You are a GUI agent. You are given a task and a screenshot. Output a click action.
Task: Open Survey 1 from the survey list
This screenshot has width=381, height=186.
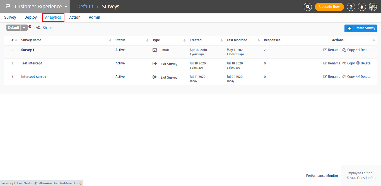tap(27, 50)
